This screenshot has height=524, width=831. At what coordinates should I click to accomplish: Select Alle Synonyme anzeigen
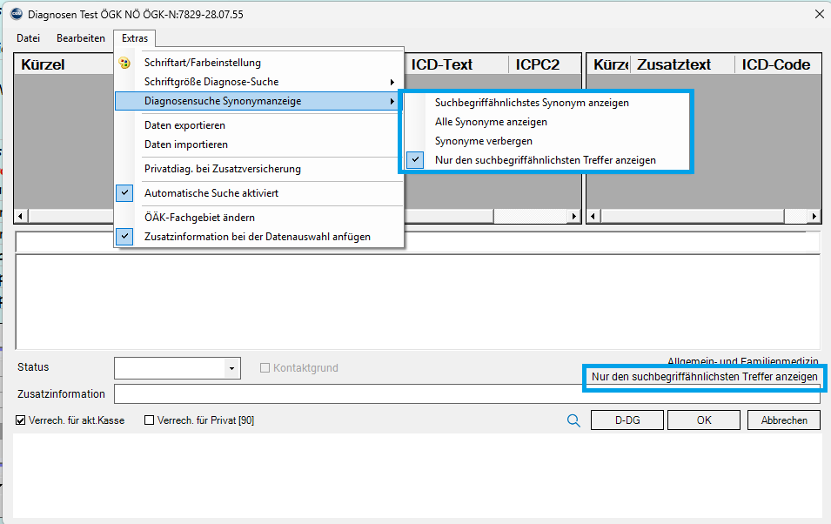(x=491, y=122)
